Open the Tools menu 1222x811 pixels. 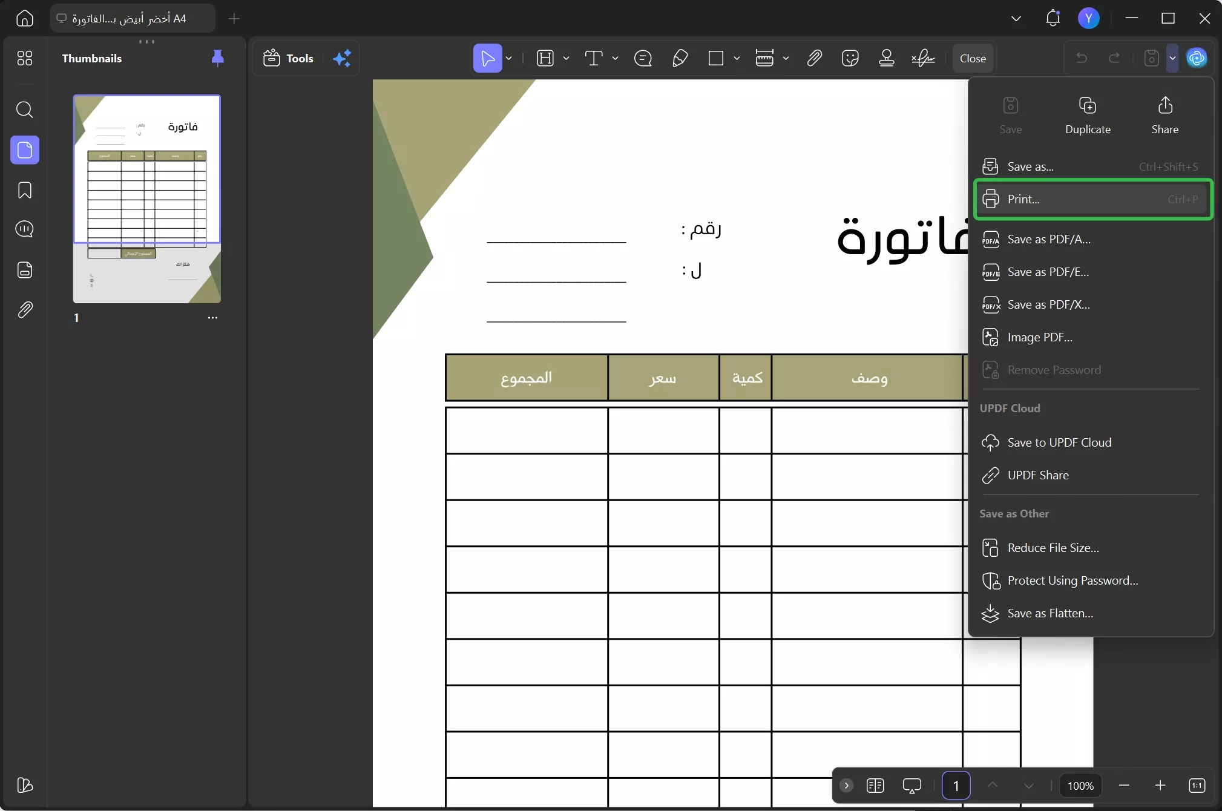pyautogui.click(x=289, y=58)
